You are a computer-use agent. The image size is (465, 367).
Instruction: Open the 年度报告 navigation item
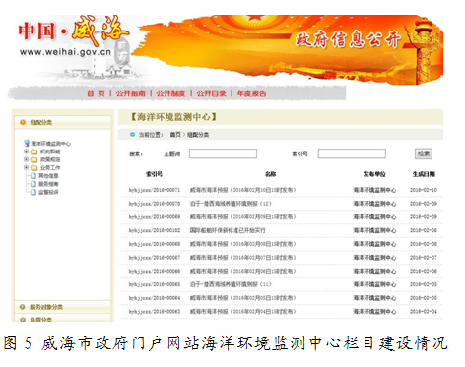pyautogui.click(x=251, y=93)
